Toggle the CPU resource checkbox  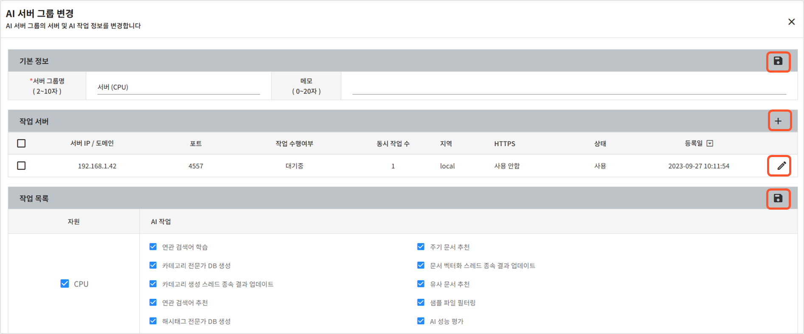coord(65,283)
